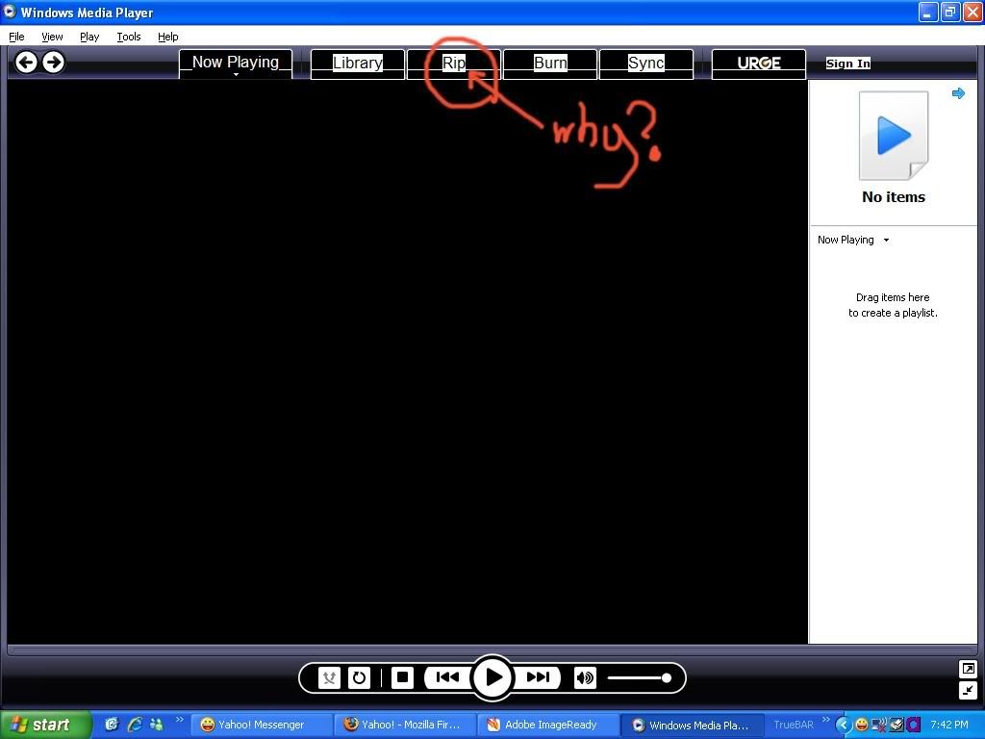
Task: Turn on shuffle playback
Action: tap(329, 677)
